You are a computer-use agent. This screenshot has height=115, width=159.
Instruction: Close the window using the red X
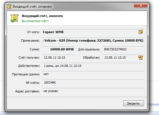click(141, 5)
